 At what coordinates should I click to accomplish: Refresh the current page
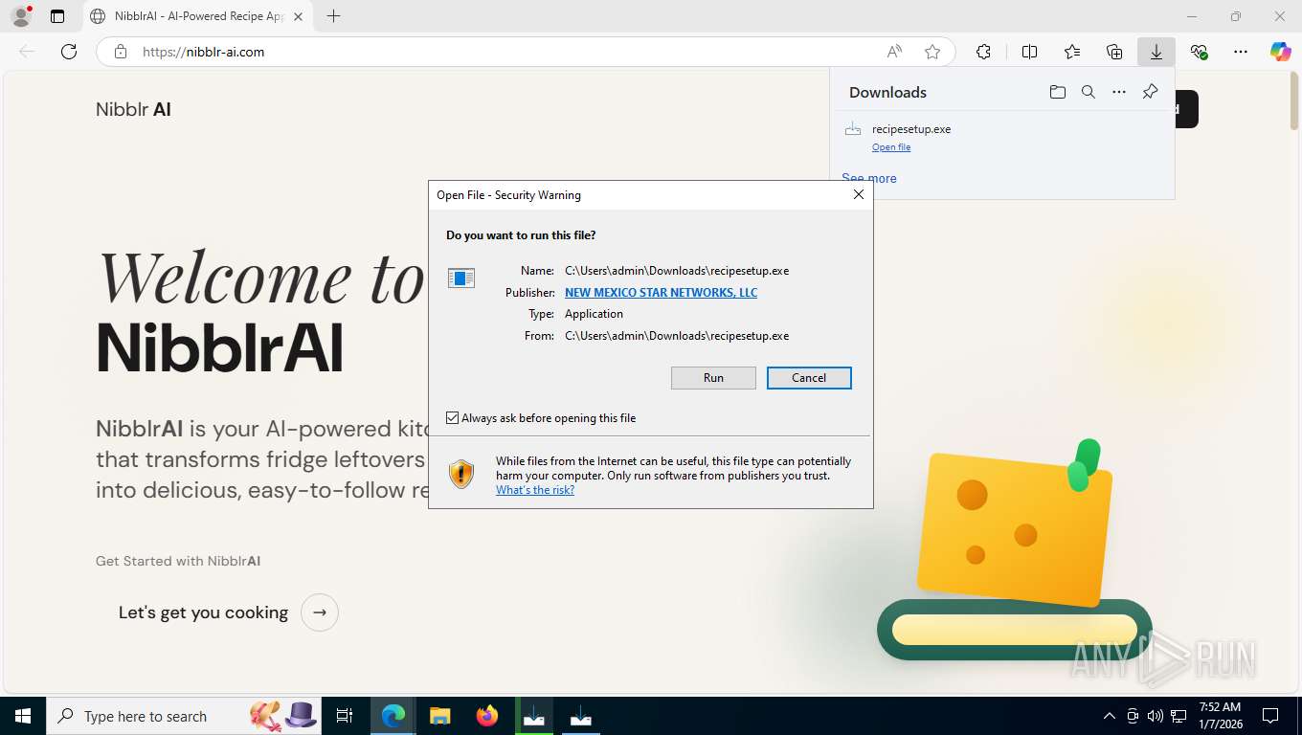point(69,52)
